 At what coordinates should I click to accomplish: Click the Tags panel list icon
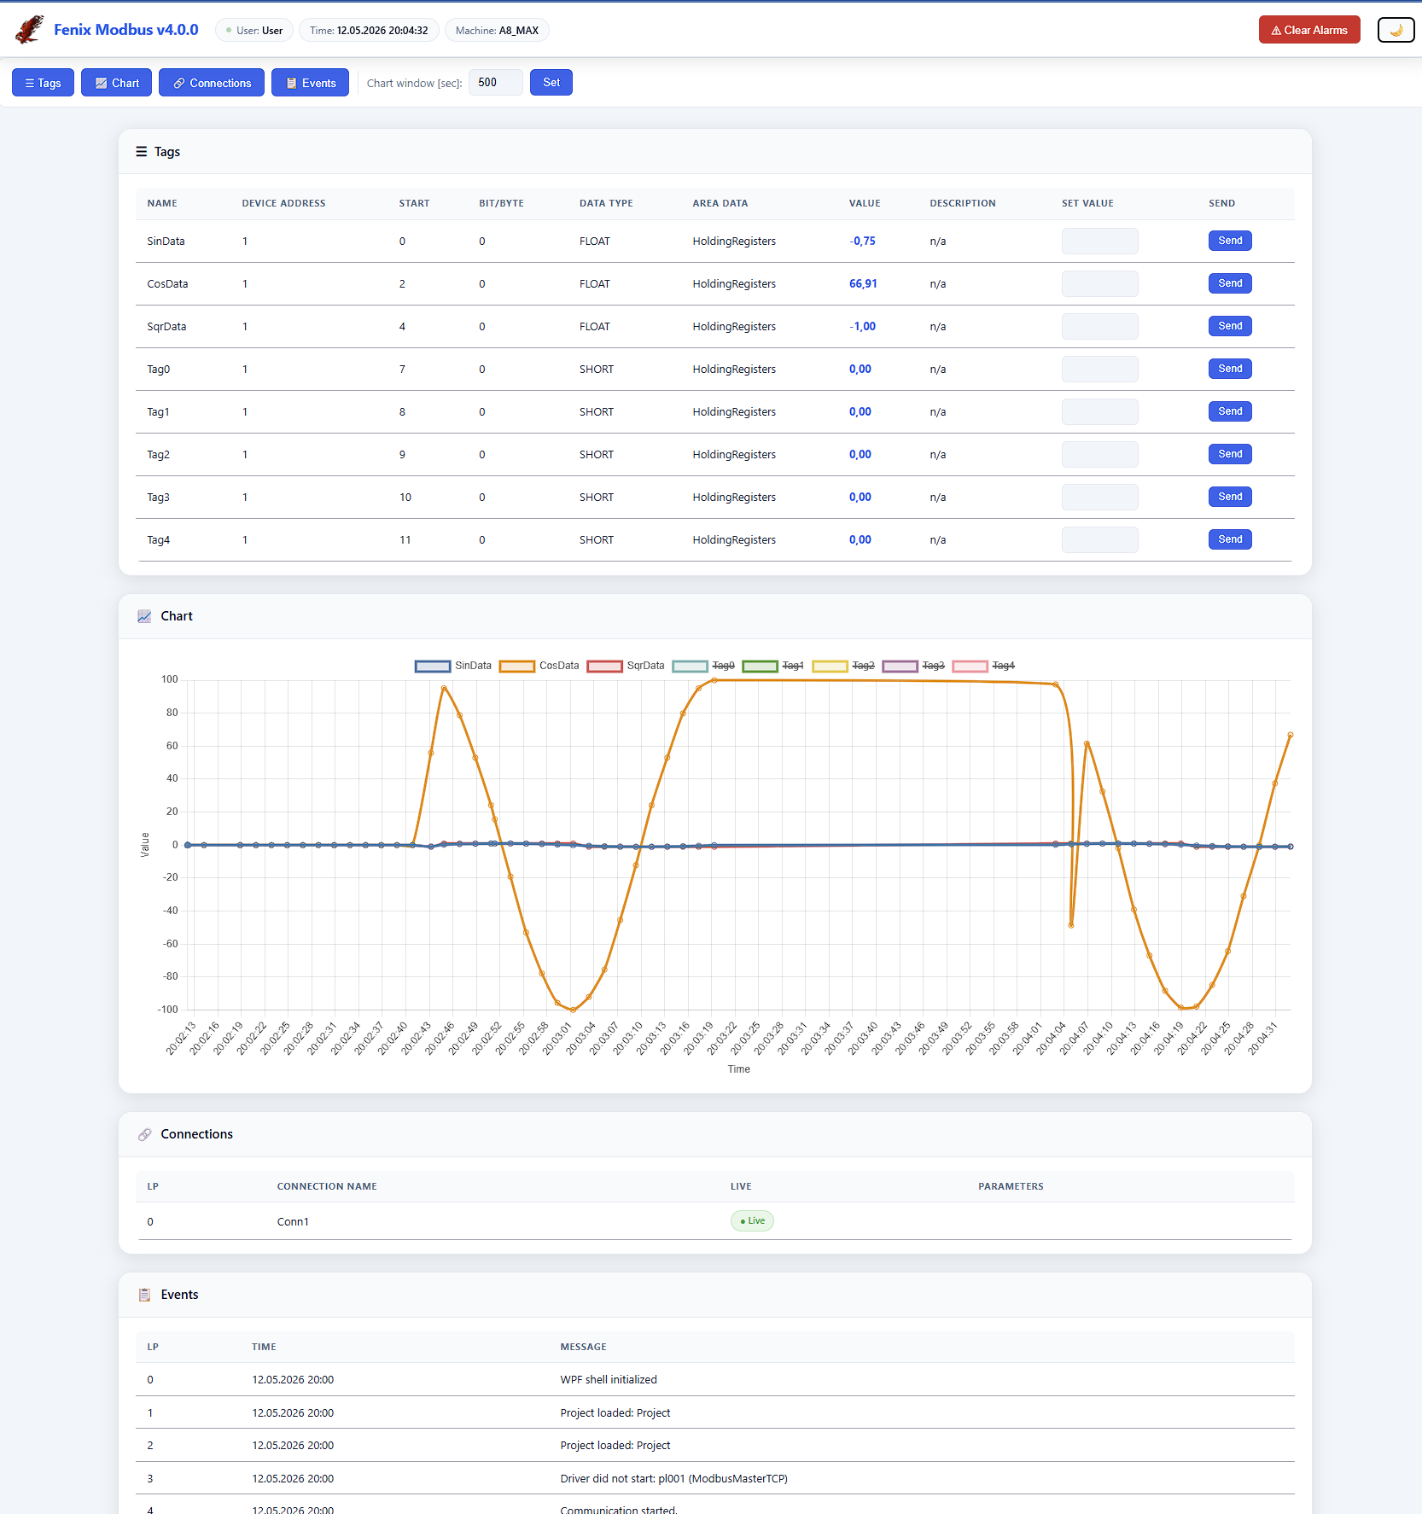[142, 152]
